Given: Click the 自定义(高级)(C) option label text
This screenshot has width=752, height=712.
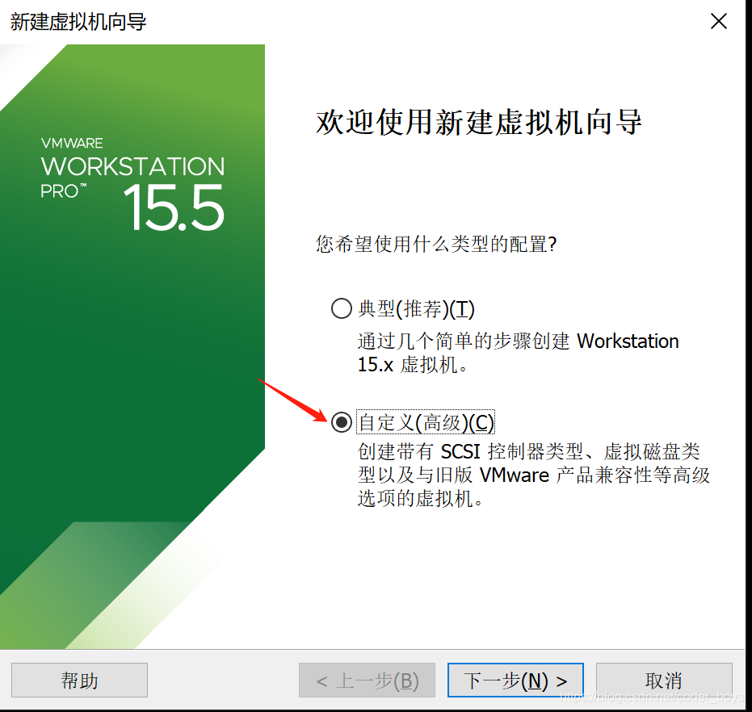Looking at the screenshot, I should [426, 422].
